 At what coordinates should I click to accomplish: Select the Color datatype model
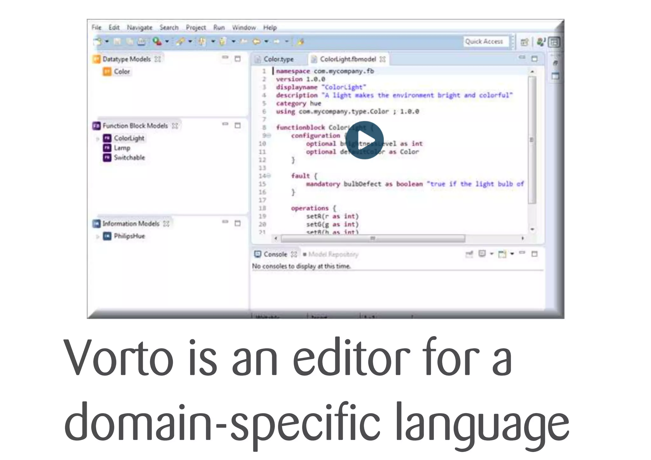[x=122, y=71]
